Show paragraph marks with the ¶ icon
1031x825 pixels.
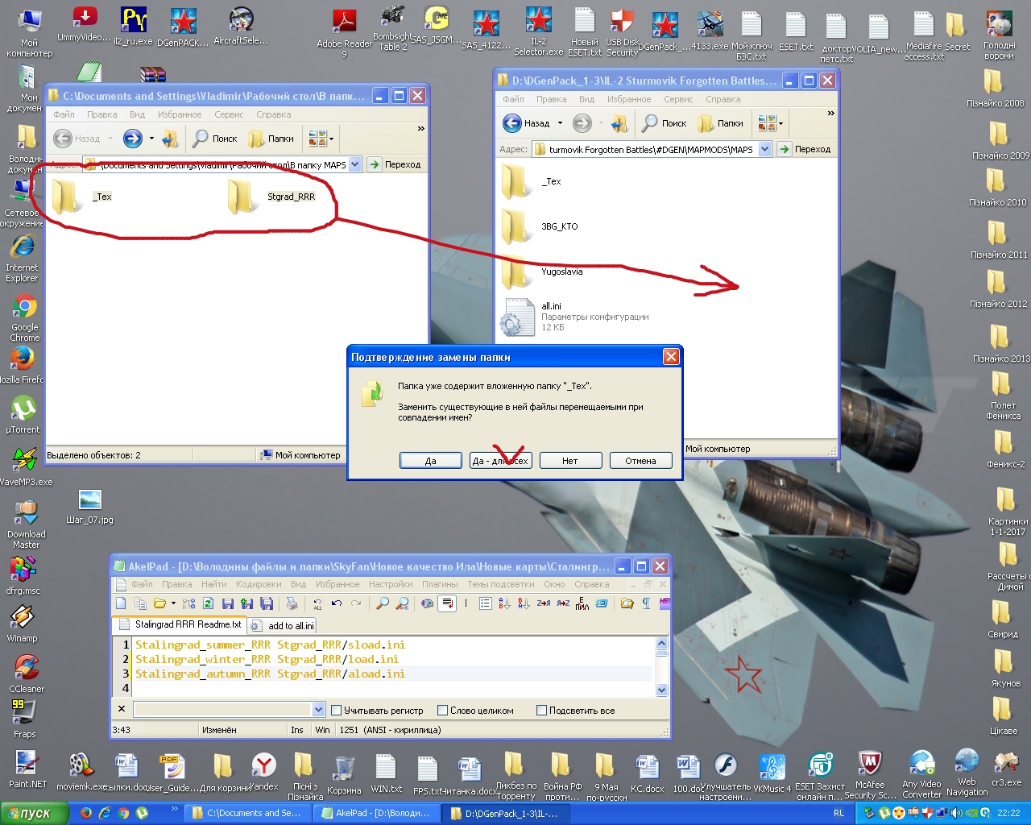coord(646,603)
